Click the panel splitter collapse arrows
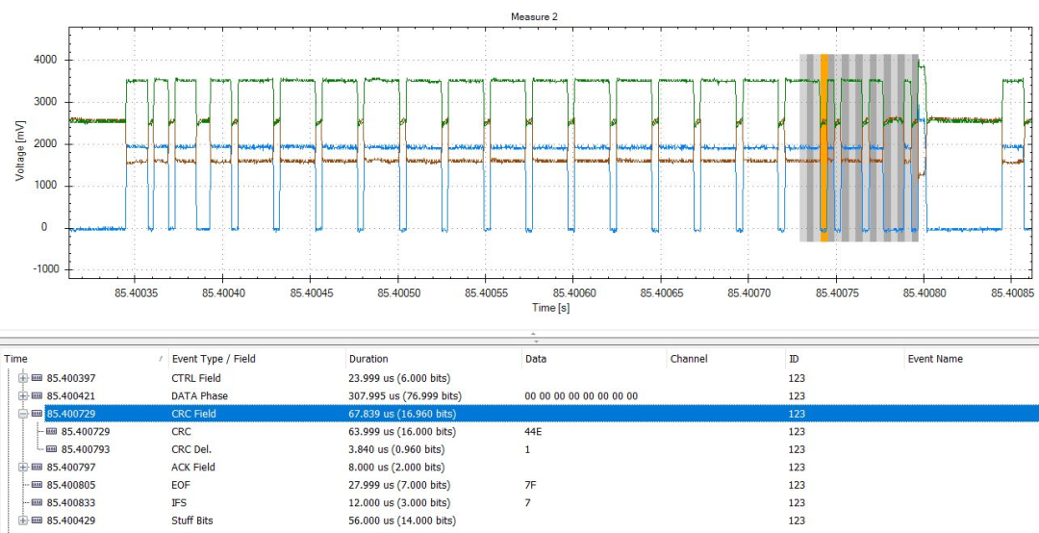This screenshot has width=1039, height=533. tap(533, 338)
